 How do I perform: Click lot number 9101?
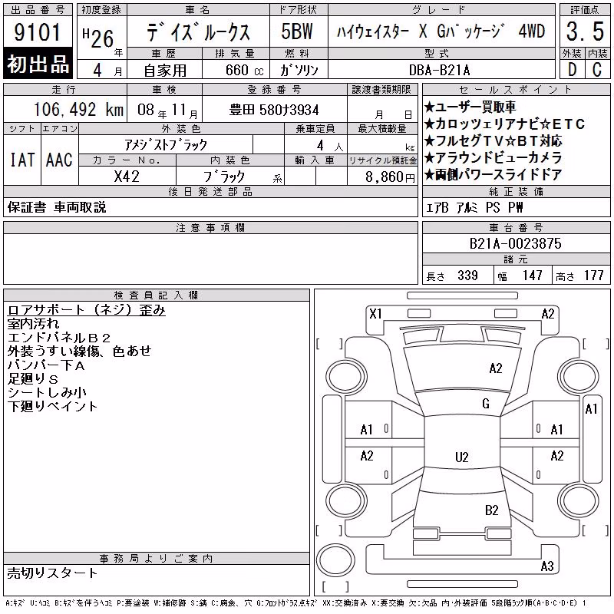click(38, 32)
